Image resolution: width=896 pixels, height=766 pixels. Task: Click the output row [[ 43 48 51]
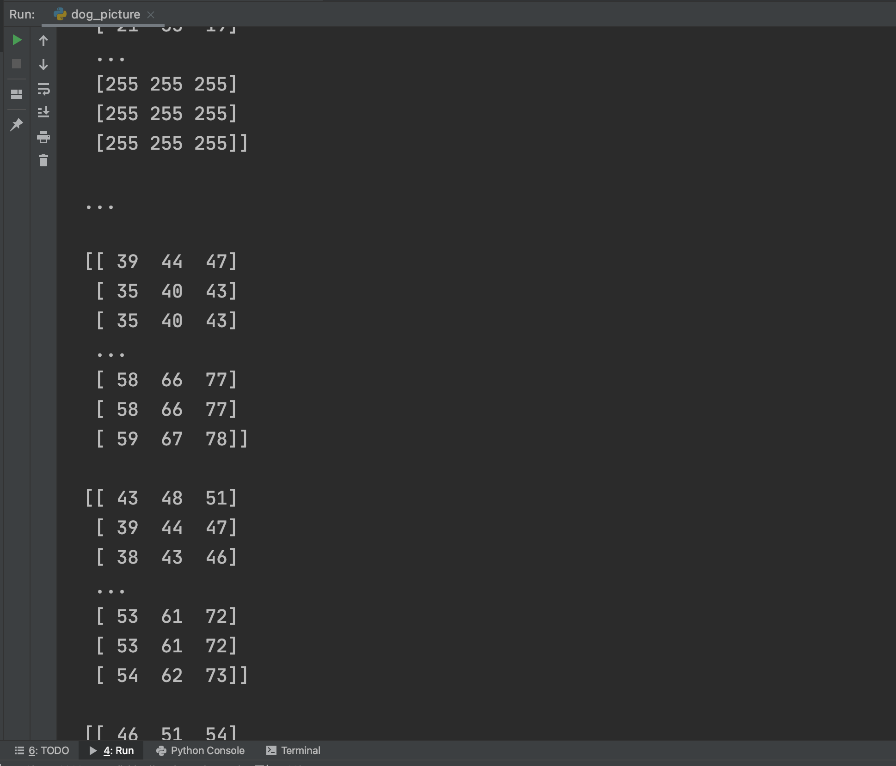161,498
